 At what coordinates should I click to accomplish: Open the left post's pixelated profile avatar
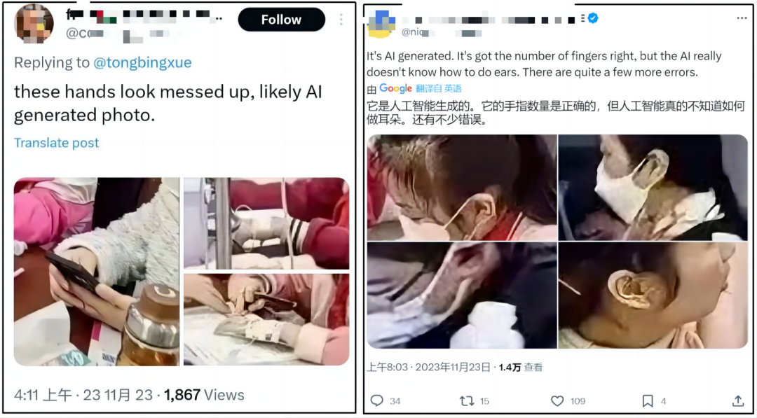point(34,23)
